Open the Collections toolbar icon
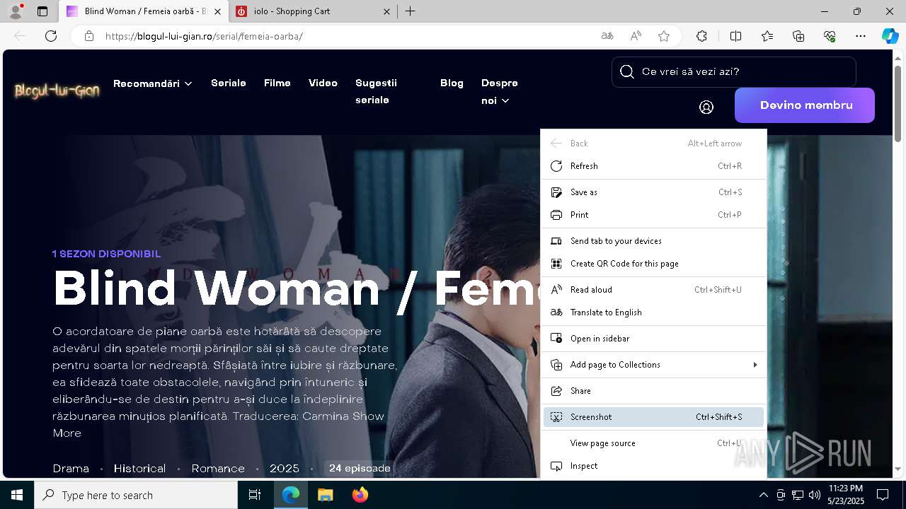Viewport: 906px width, 509px height. [x=798, y=36]
